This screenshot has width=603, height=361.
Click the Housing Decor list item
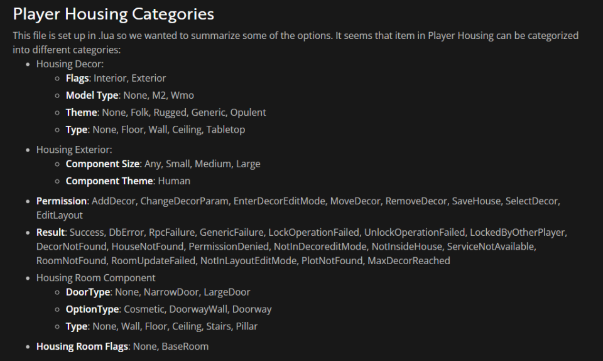coord(70,64)
